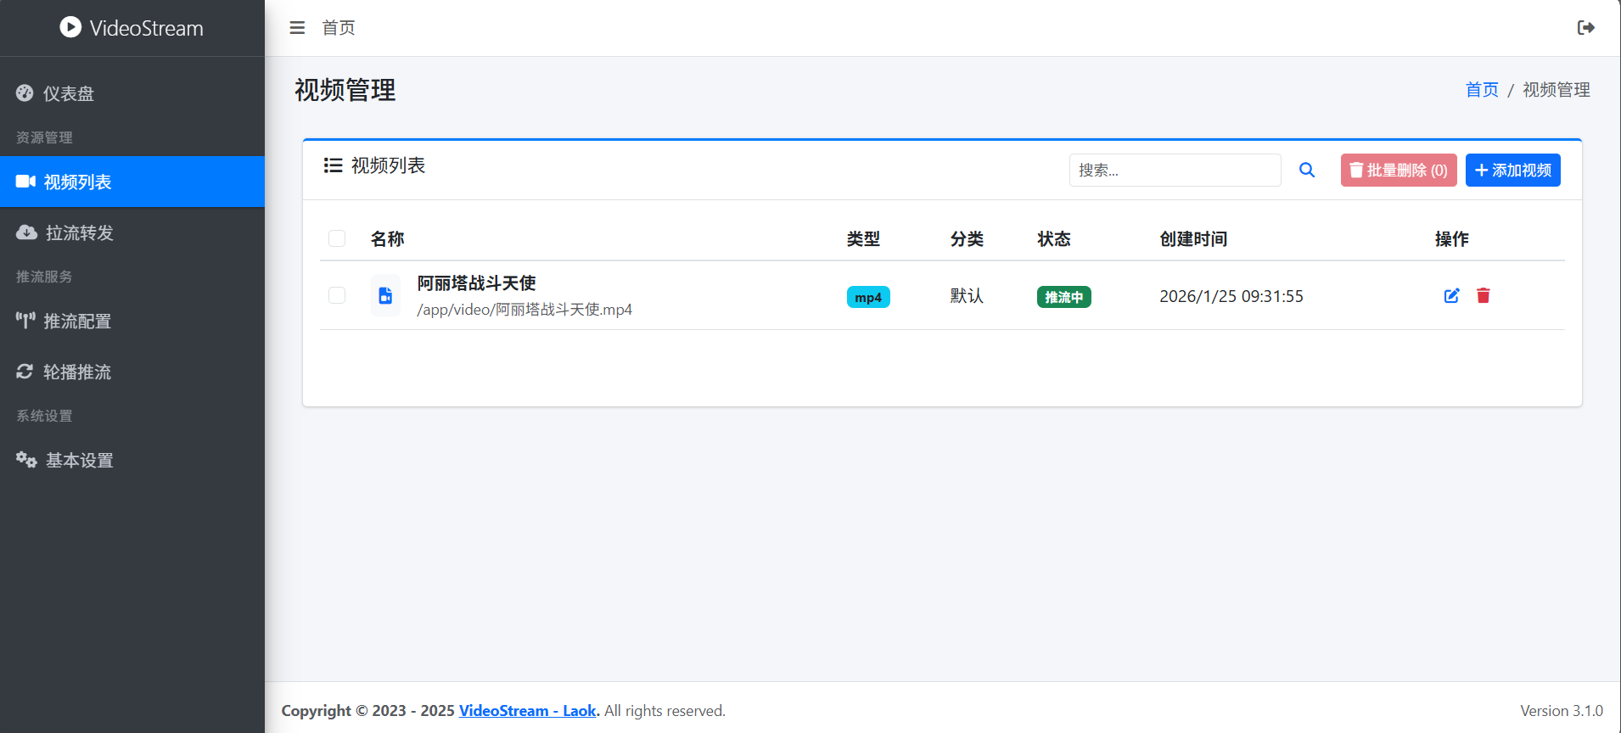Delete the 阿丽塔战斗天使 video with trash icon
The image size is (1621, 733).
(x=1483, y=295)
